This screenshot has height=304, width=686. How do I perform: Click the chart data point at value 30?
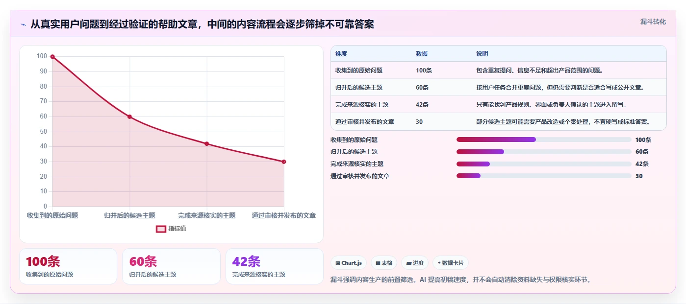[284, 162]
